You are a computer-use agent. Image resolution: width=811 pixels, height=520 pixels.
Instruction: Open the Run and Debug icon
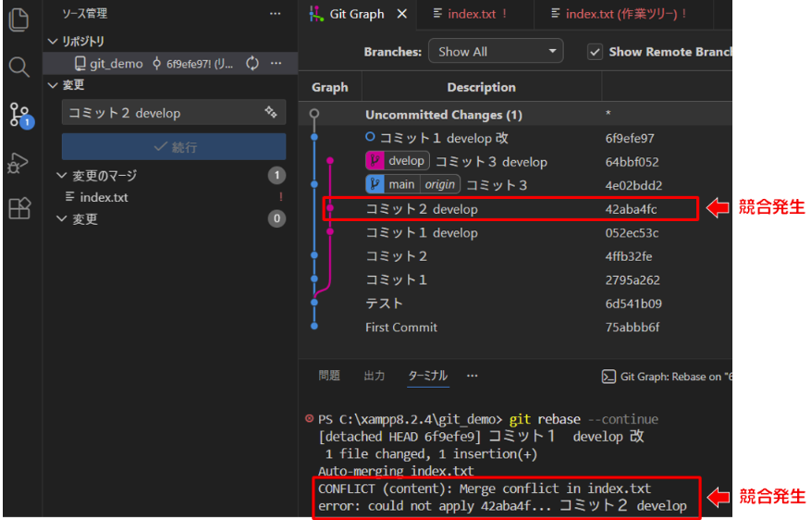point(18,163)
